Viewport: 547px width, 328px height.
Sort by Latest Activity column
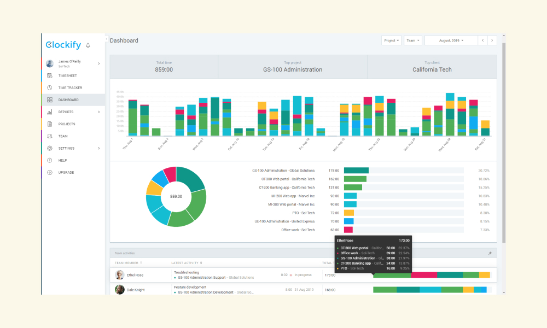coord(187,263)
